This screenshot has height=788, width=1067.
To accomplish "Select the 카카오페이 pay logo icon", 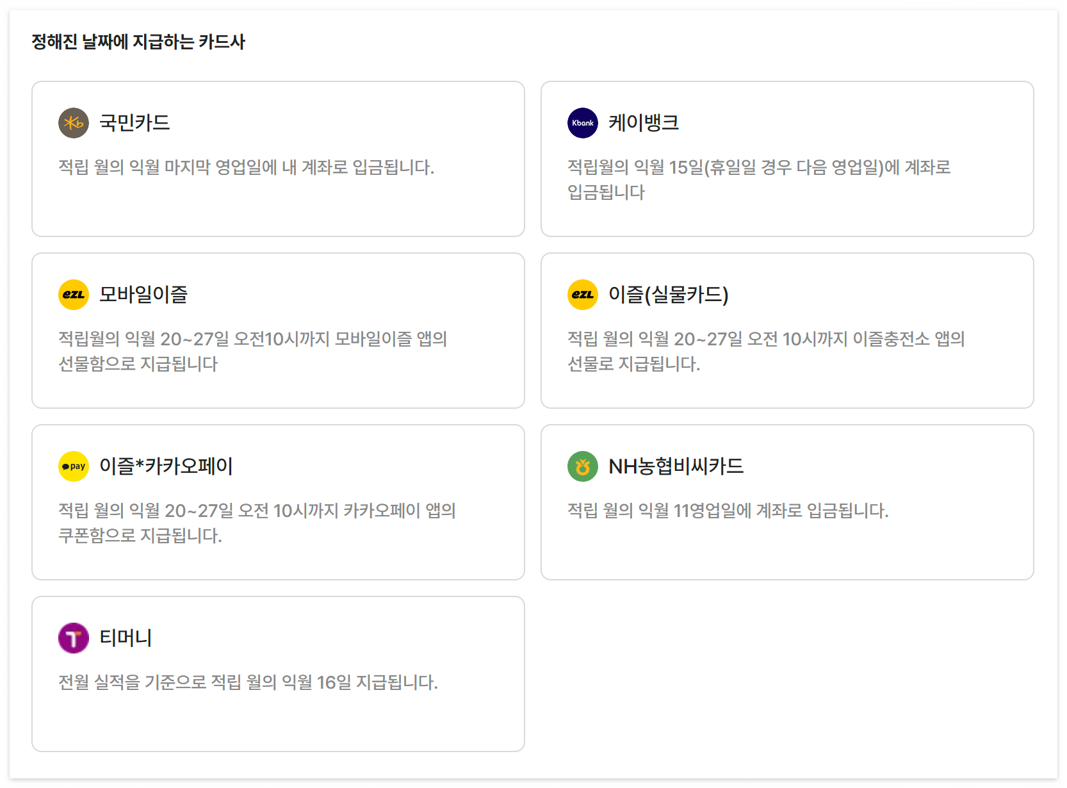I will (73, 466).
